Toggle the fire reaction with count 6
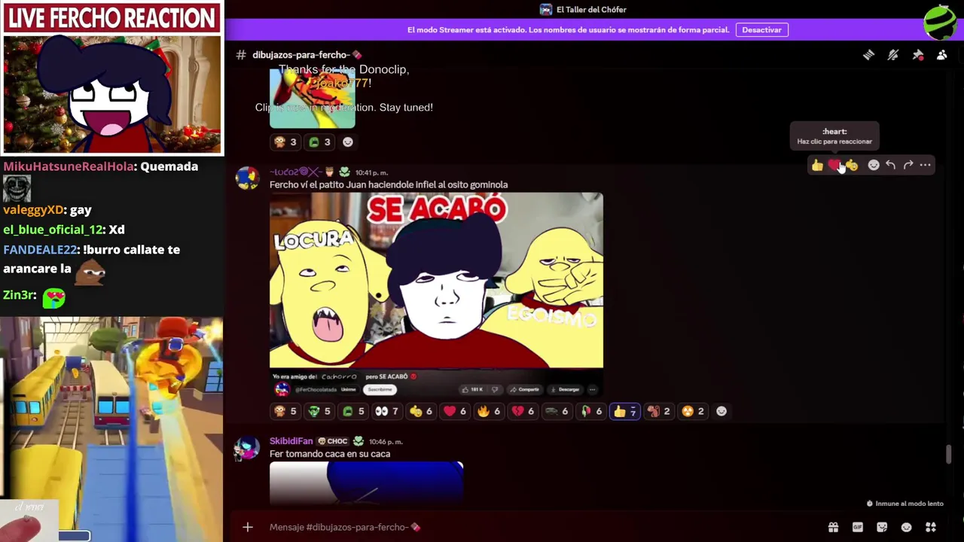The width and height of the screenshot is (964, 542). [x=489, y=411]
